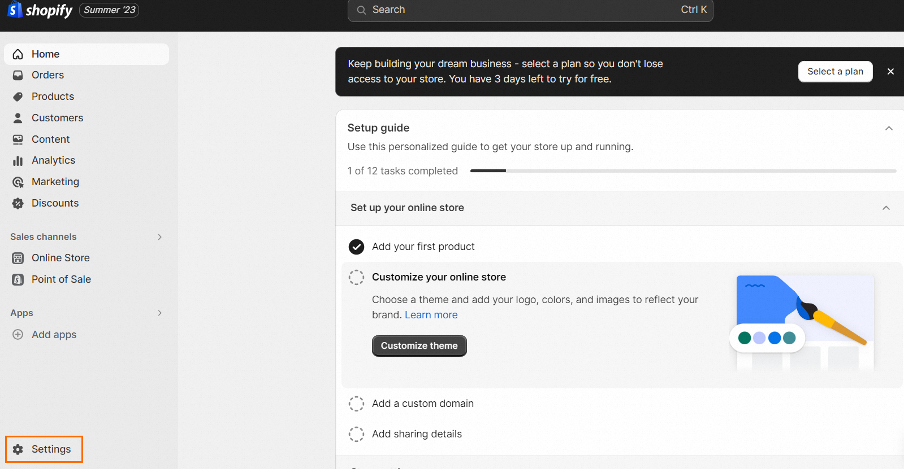
Task: Expand the Sales channels chevron
Action: point(160,237)
